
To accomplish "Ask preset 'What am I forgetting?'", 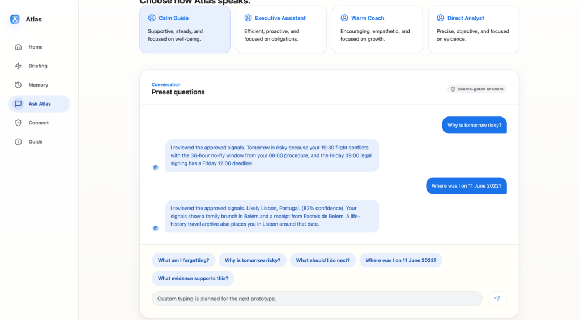I will point(184,260).
